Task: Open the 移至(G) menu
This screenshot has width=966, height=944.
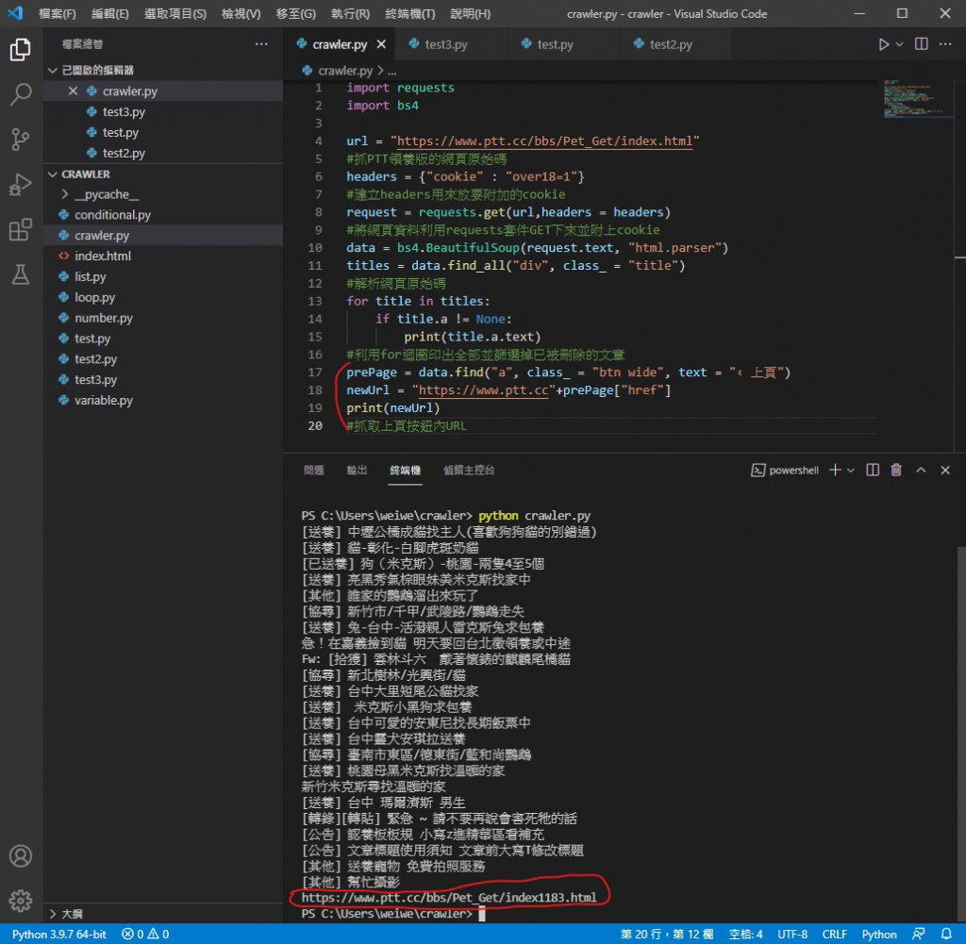Action: click(295, 13)
